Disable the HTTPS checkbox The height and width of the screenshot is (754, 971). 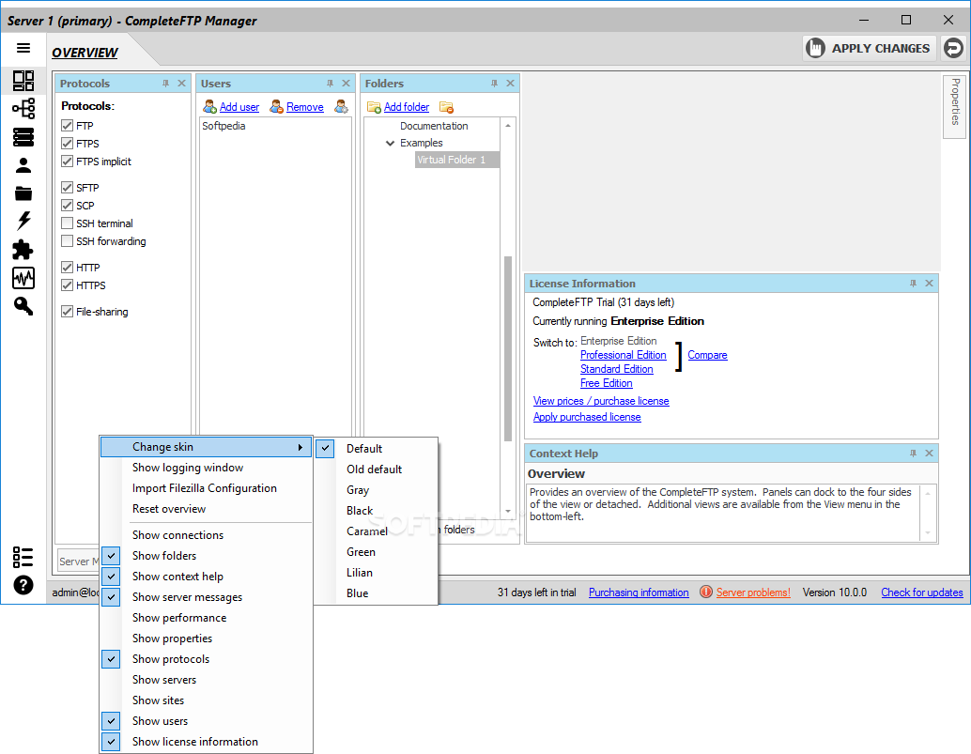point(68,285)
